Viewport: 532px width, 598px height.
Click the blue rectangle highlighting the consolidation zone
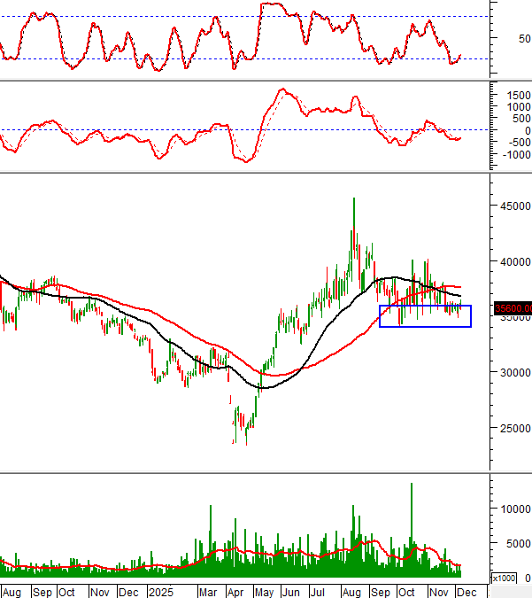tap(425, 316)
